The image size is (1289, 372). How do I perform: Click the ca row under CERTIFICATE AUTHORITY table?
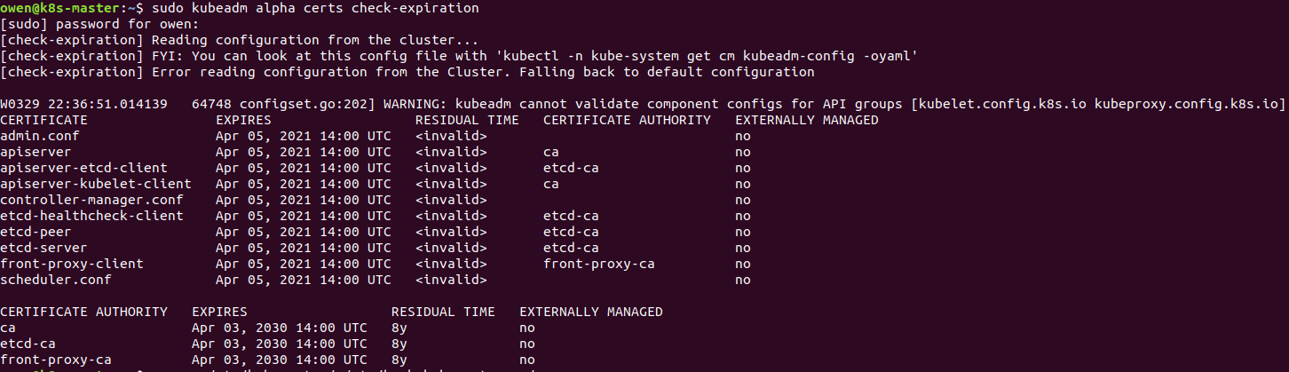tap(8, 328)
